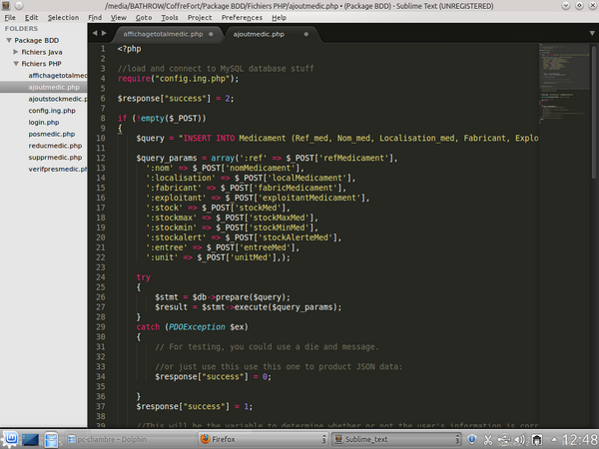Select reducmedic.php in the sidebar
This screenshot has width=599, height=449.
click(x=55, y=145)
